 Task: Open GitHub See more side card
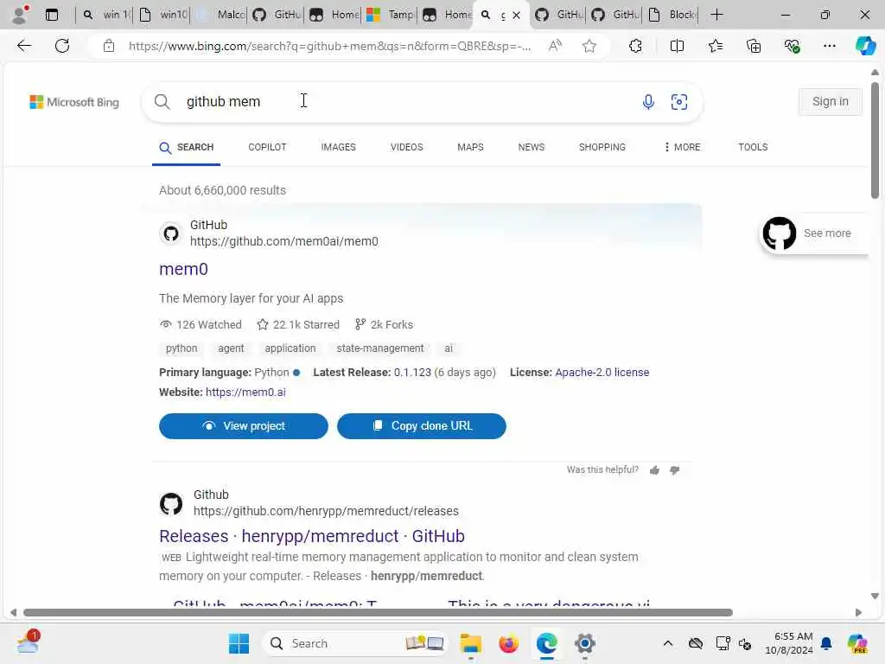[x=814, y=233]
